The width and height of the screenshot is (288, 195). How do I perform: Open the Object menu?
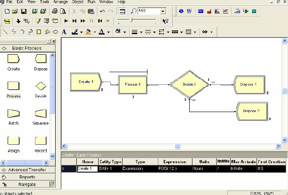78,2
